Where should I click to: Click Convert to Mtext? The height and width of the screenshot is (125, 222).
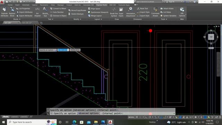click(x=58, y=8)
